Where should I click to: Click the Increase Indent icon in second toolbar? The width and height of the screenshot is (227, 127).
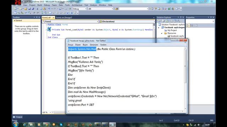coord(38,13)
